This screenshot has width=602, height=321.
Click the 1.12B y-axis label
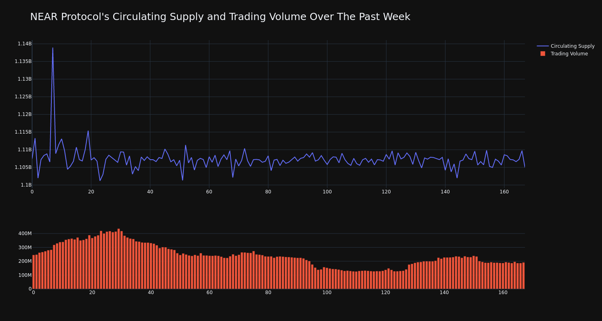tap(24, 114)
